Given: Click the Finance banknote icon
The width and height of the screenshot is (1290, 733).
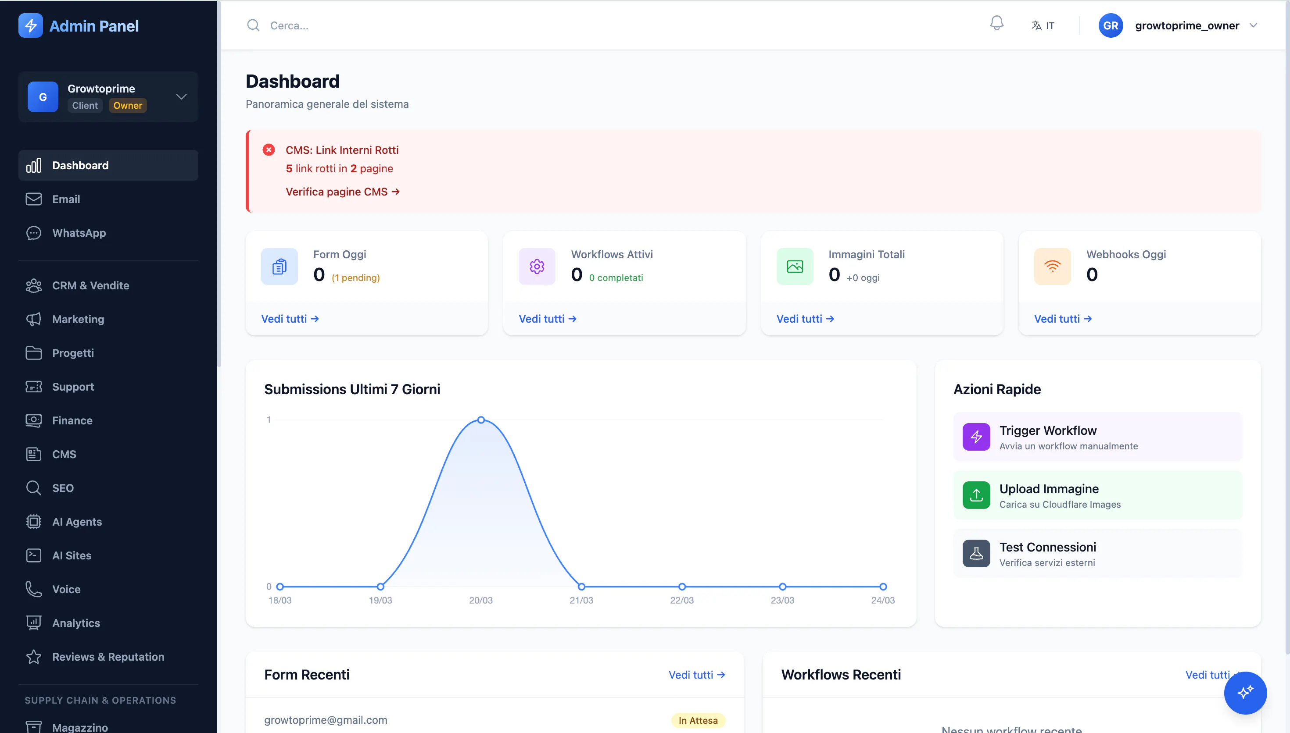Looking at the screenshot, I should click(34, 420).
